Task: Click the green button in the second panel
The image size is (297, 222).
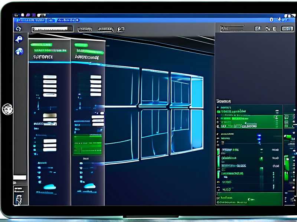Action: (x=88, y=144)
